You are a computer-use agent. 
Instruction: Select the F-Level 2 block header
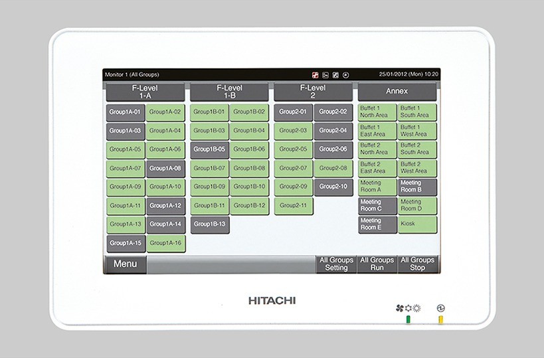313,92
